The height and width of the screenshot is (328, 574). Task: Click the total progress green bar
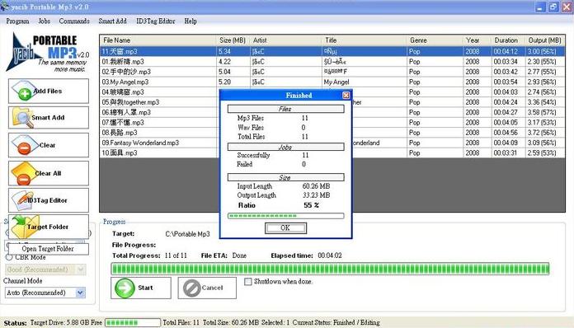(330, 269)
